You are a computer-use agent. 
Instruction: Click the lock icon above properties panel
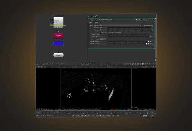[91, 16]
